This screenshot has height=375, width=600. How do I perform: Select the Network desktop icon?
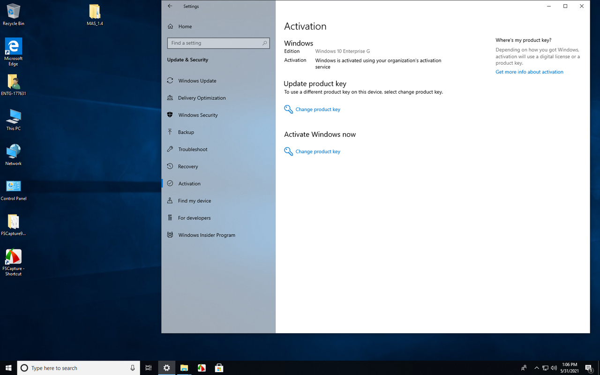click(14, 155)
